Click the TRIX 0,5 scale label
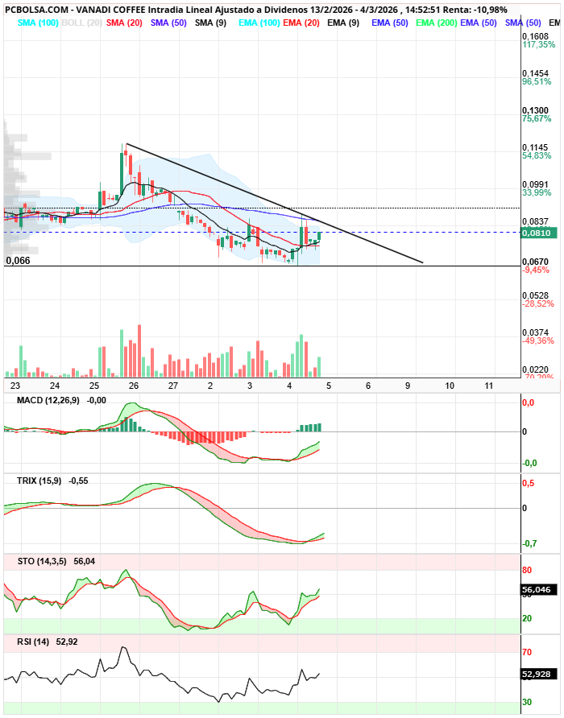The height and width of the screenshot is (718, 564). [x=528, y=484]
